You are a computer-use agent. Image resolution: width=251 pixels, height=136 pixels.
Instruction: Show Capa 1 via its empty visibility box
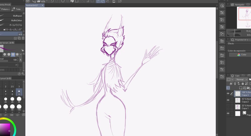(228, 107)
